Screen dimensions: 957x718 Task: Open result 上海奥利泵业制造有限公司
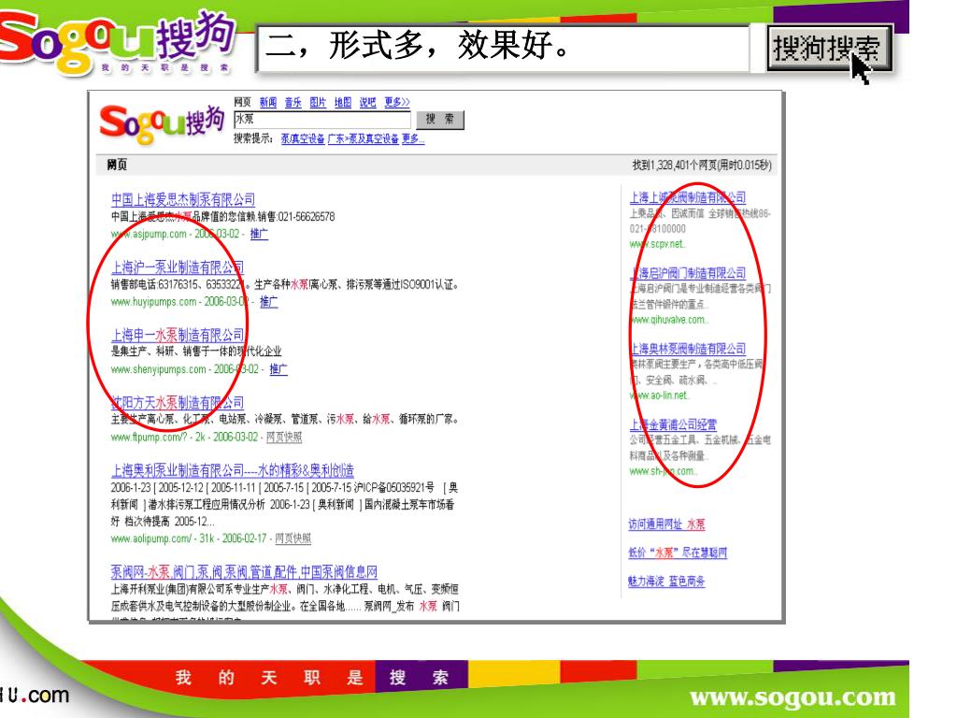click(233, 471)
